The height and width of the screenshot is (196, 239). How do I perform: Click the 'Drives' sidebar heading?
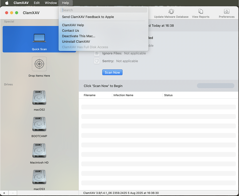(8, 84)
